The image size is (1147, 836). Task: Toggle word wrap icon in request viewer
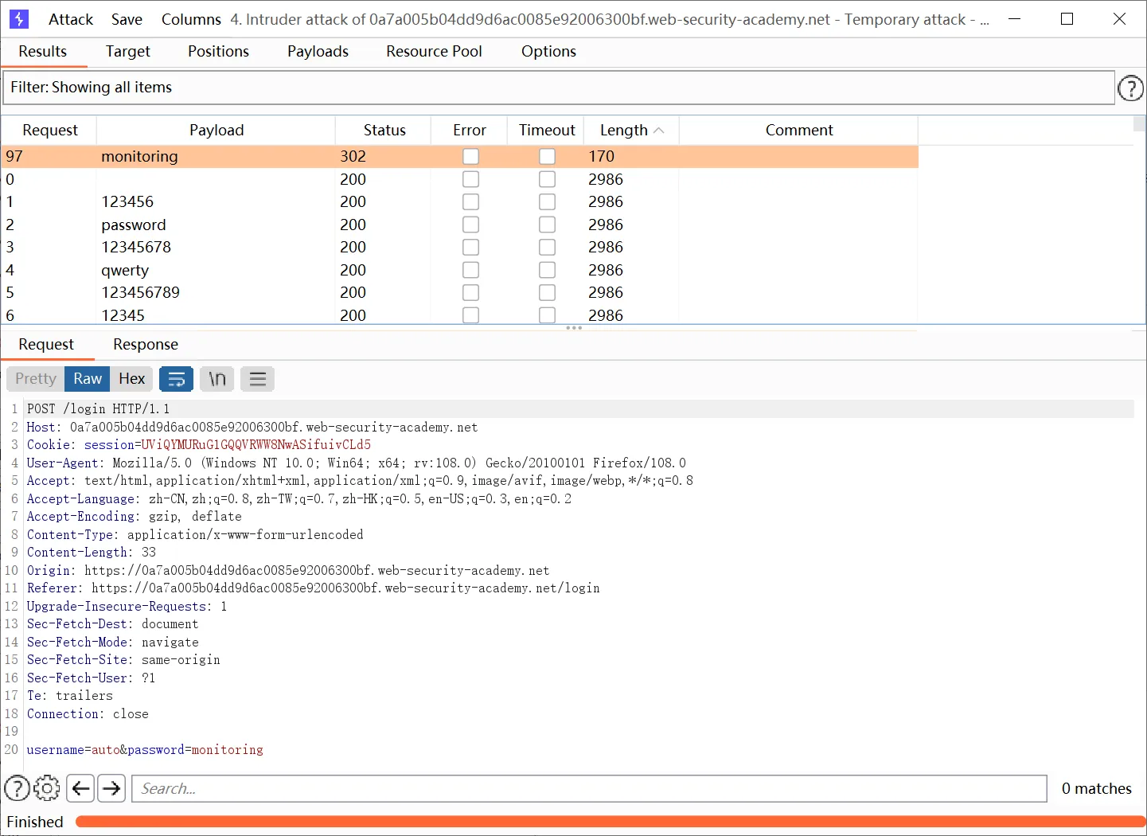point(176,379)
